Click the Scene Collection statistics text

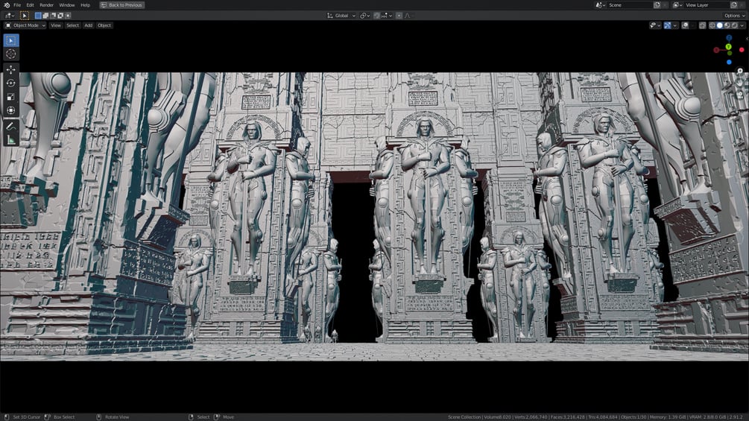tap(595, 417)
